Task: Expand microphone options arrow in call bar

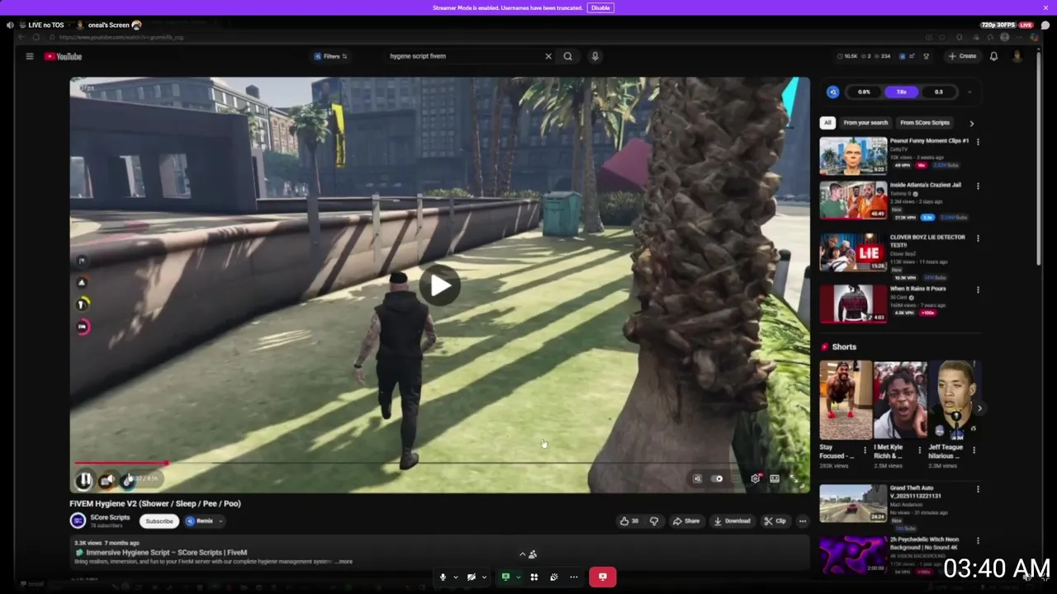Action: click(455, 577)
